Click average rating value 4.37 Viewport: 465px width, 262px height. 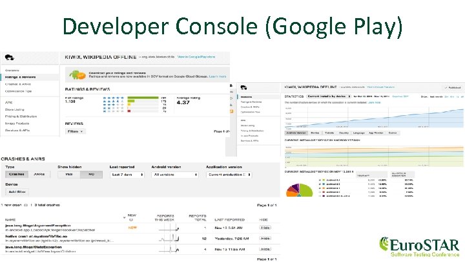[183, 102]
